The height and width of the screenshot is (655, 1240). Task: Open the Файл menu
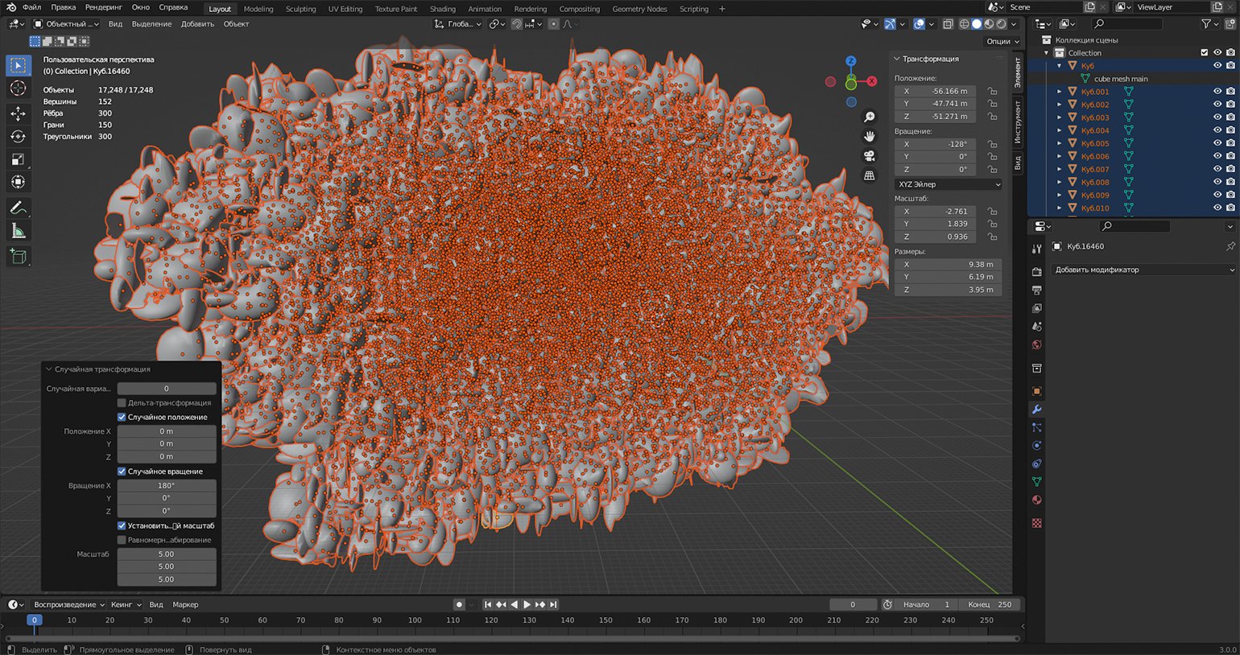[31, 7]
